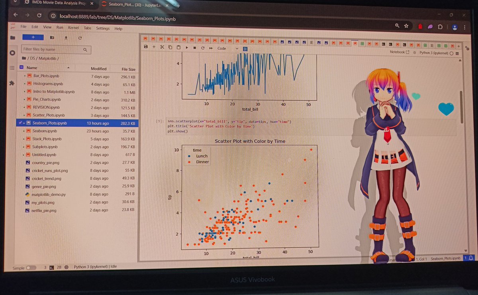Select Pie_Charts.ipynb file
The width and height of the screenshot is (478, 295).
click(x=47, y=100)
